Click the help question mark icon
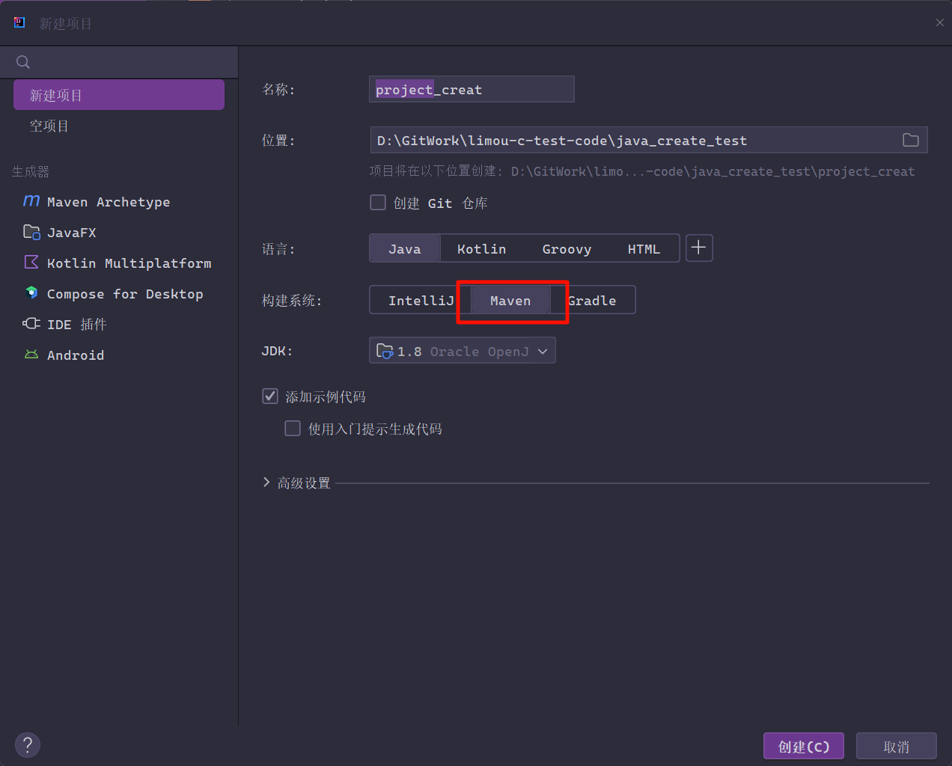 click(x=28, y=744)
